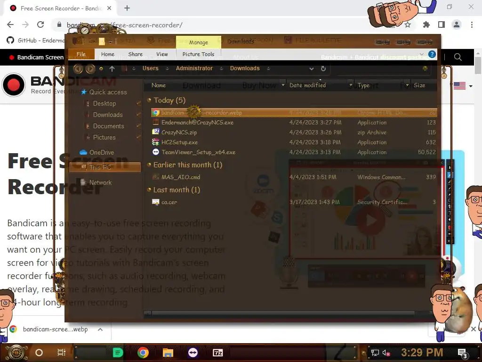The width and height of the screenshot is (482, 362).
Task: Open Type column filter dropdown
Action: (x=407, y=85)
